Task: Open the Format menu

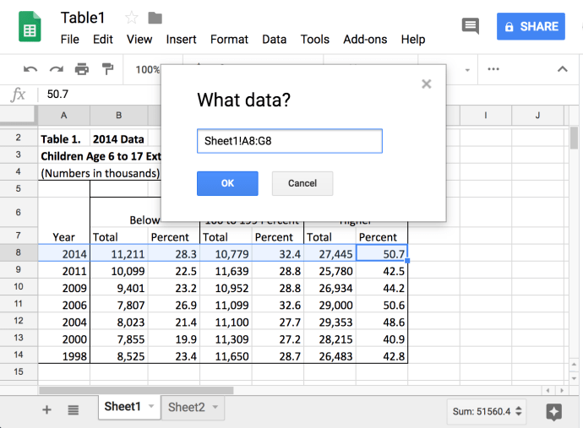Action: click(229, 39)
